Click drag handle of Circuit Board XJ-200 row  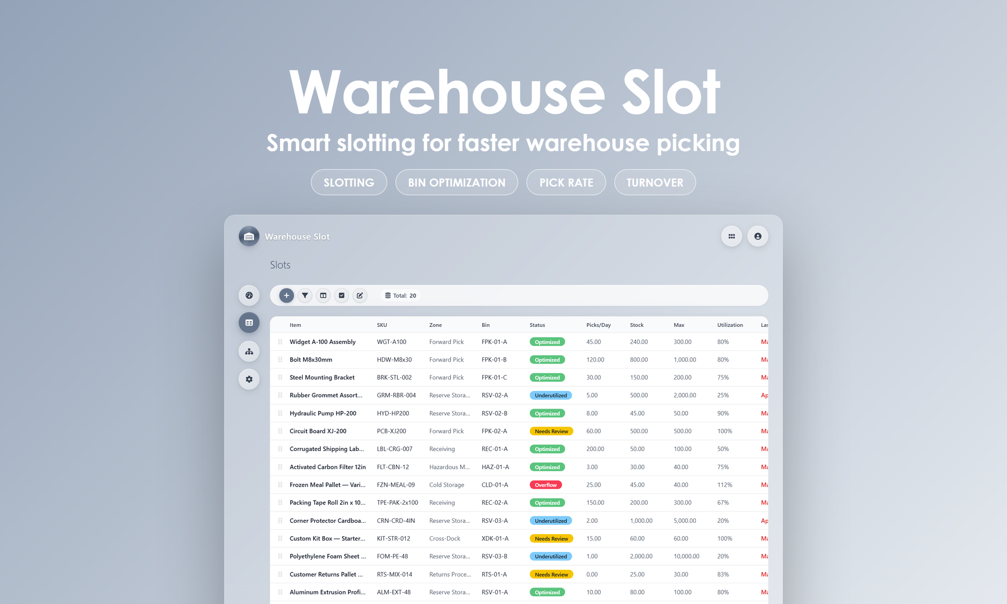[x=280, y=431]
